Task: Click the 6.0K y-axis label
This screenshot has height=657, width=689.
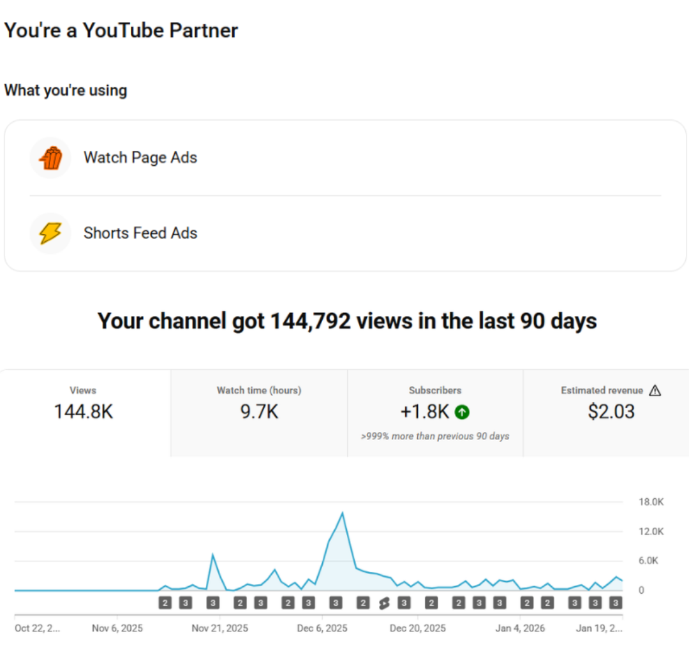Action: [x=649, y=561]
